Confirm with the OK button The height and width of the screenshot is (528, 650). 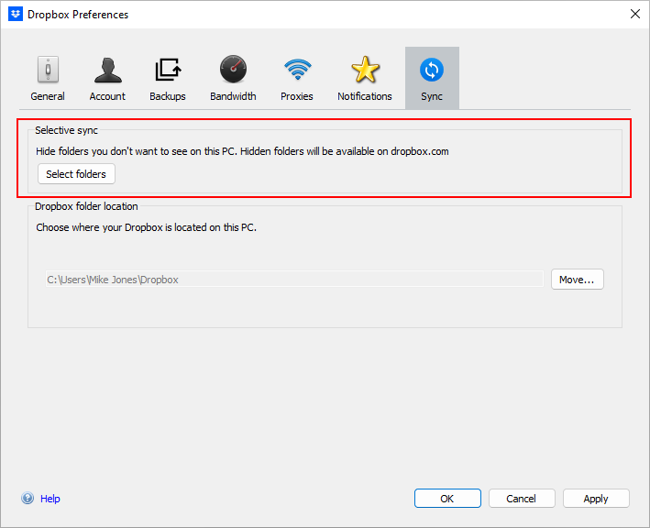point(447,499)
